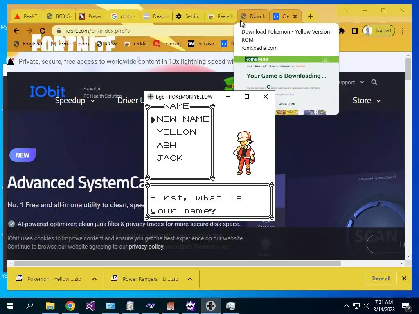Click the IObit site search icon
The width and height of the screenshot is (419, 314).
click(x=374, y=82)
